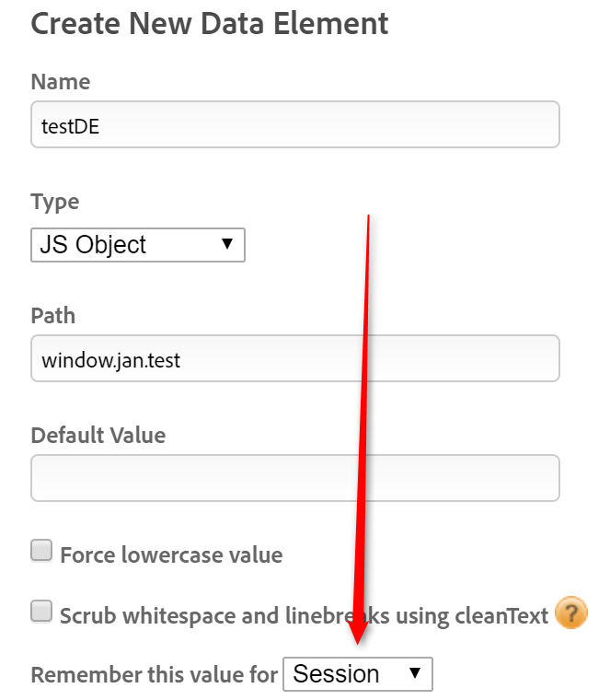Open the Type dropdown showing JS Object
The image size is (610, 700).
pos(137,245)
